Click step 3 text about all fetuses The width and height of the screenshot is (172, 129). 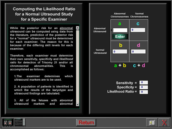tap(43, 102)
